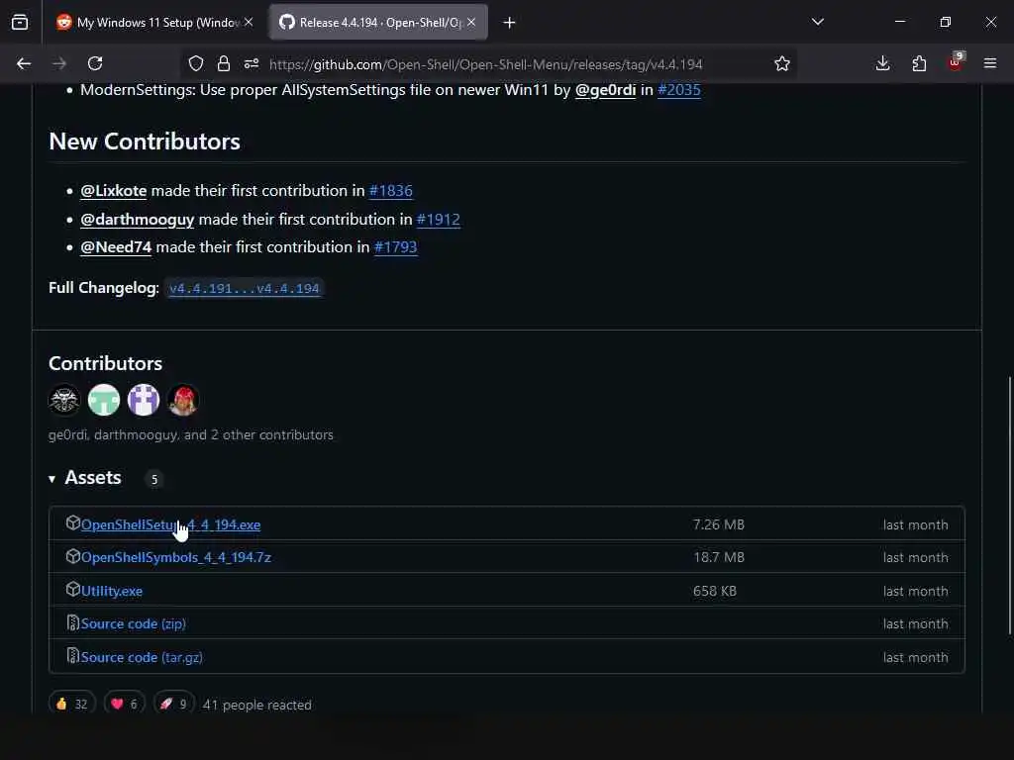Open pull request #1912
The image size is (1014, 760).
[x=439, y=219]
